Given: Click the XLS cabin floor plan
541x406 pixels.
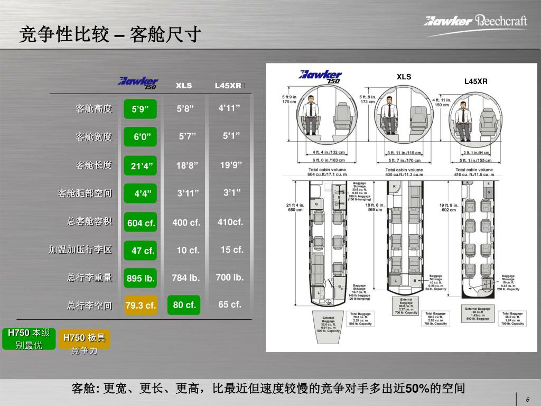Looking at the screenshot, I should pyautogui.click(x=405, y=238).
